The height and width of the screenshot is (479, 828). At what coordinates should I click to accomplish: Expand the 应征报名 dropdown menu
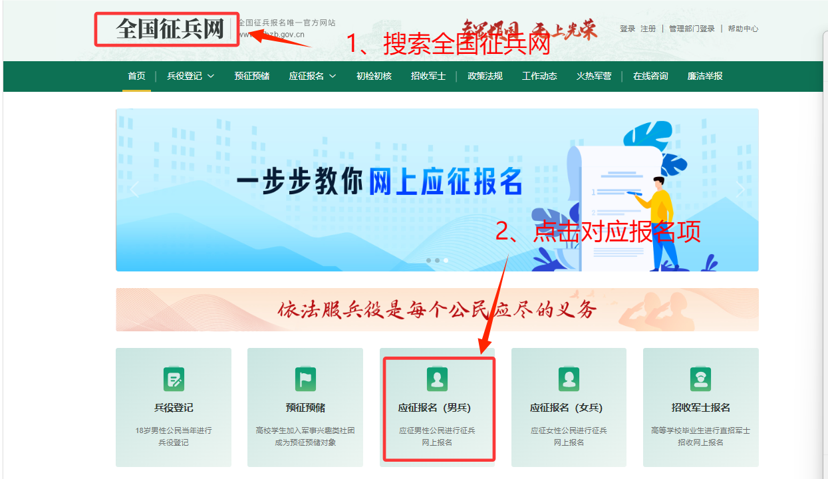pos(312,77)
